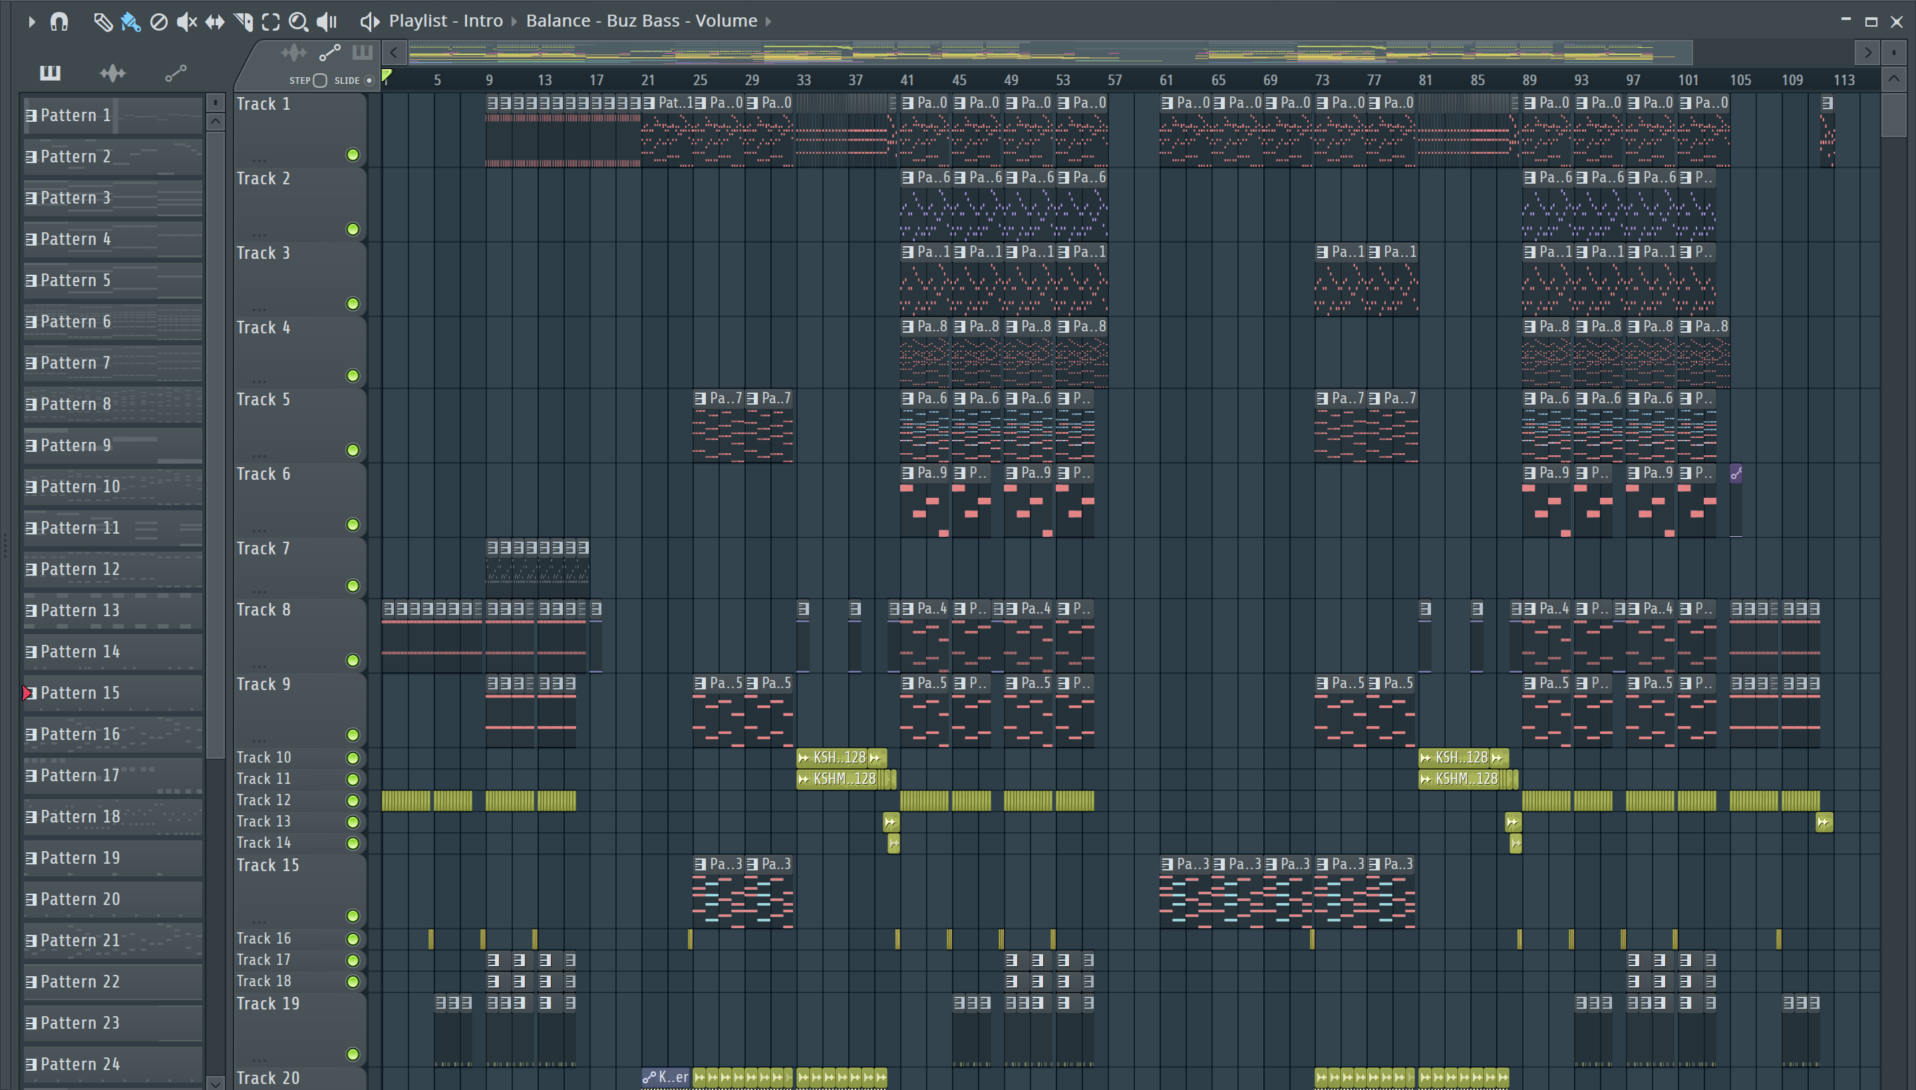This screenshot has height=1090, width=1916.
Task: Click the playlist vertical scrollbar thumb
Action: tap(1893, 114)
